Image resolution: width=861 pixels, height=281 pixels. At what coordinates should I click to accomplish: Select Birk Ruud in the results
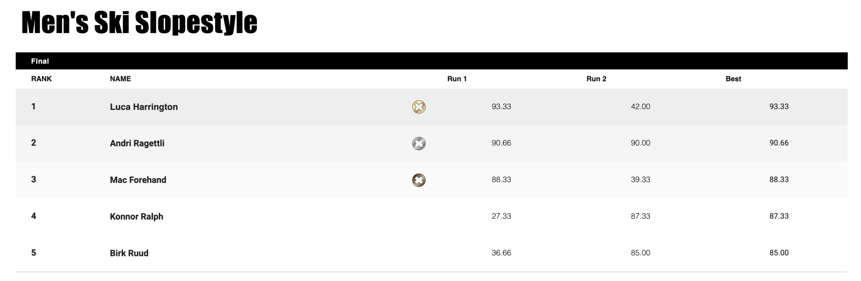pyautogui.click(x=129, y=253)
